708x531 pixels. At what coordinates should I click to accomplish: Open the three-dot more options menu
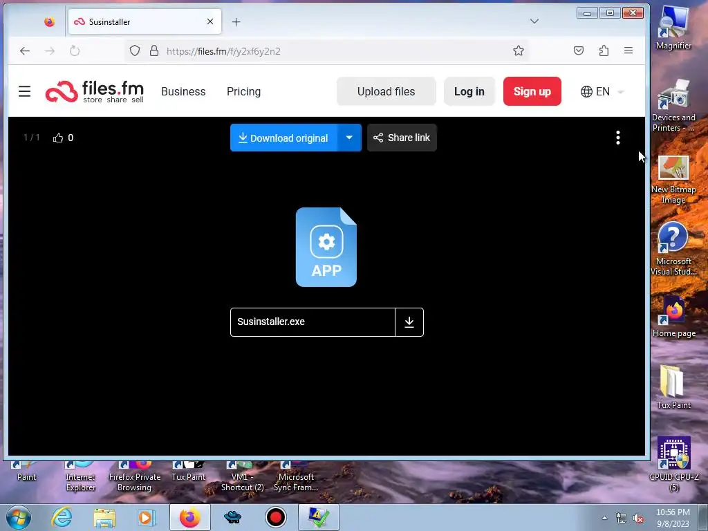click(617, 138)
